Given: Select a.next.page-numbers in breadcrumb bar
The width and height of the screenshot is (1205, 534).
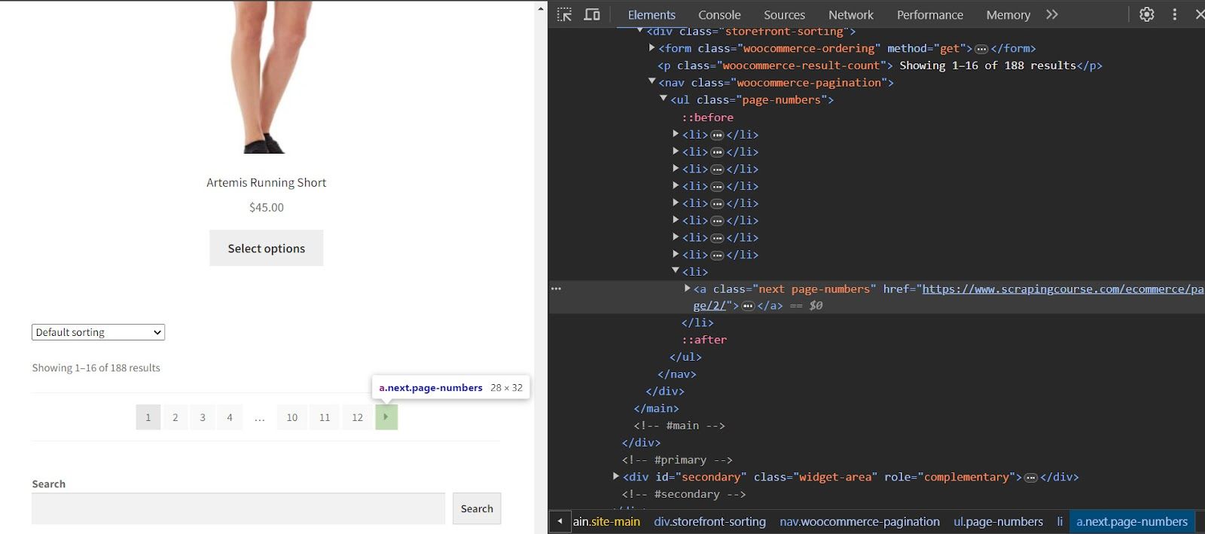Looking at the screenshot, I should click(1132, 521).
